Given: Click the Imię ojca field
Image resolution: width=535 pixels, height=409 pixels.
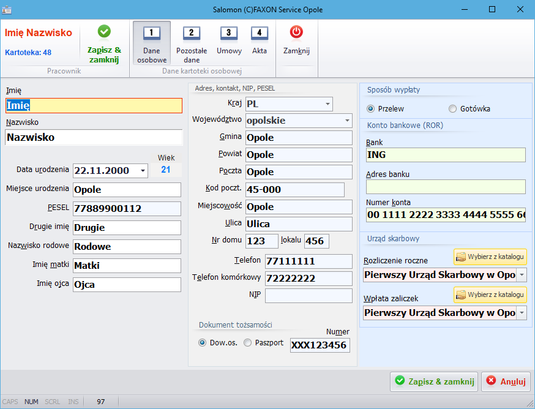Looking at the screenshot, I should 127,285.
